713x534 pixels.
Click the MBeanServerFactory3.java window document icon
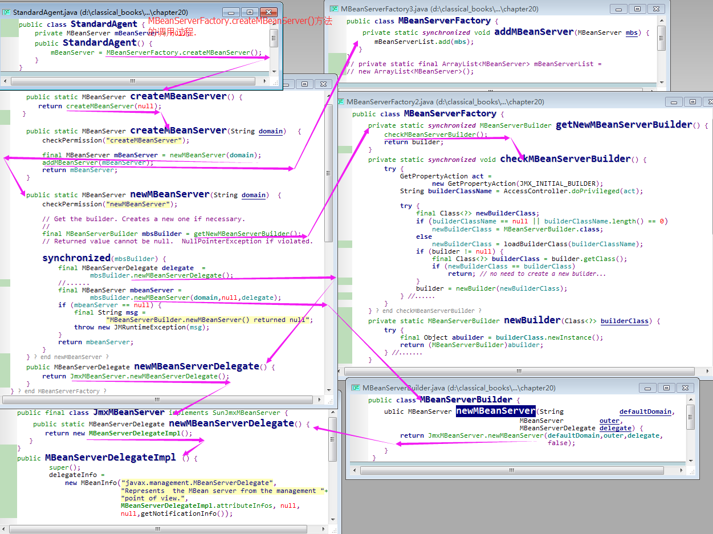coord(333,9)
